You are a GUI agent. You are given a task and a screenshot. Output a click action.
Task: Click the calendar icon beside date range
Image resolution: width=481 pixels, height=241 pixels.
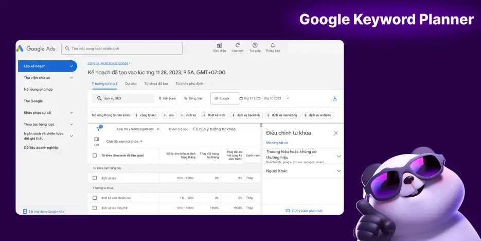(241, 98)
